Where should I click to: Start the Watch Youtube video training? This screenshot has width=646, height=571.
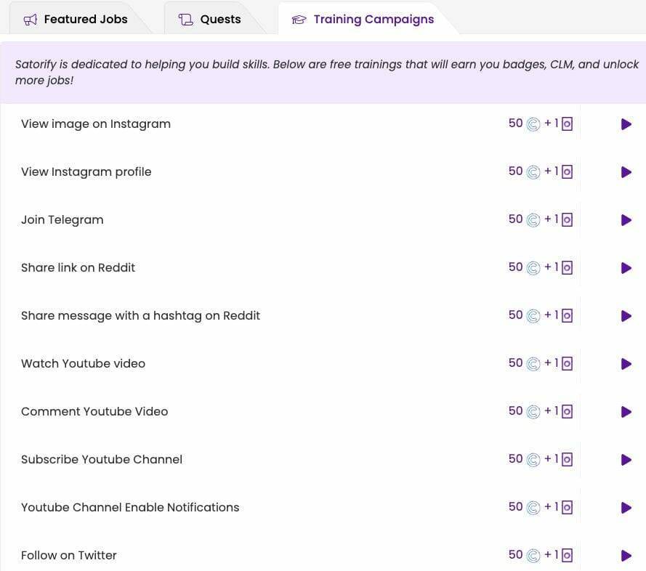click(x=626, y=364)
